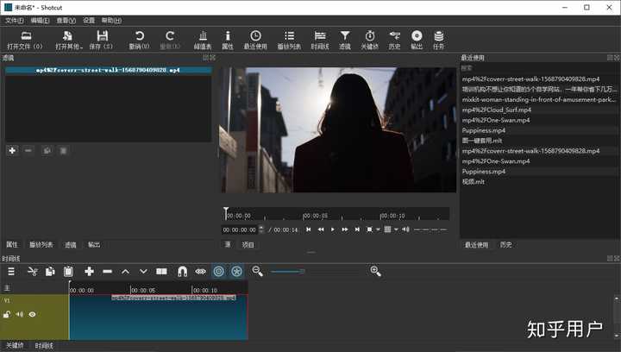
Task: Open Puppiness.mp4 from recent list
Action: [483, 130]
